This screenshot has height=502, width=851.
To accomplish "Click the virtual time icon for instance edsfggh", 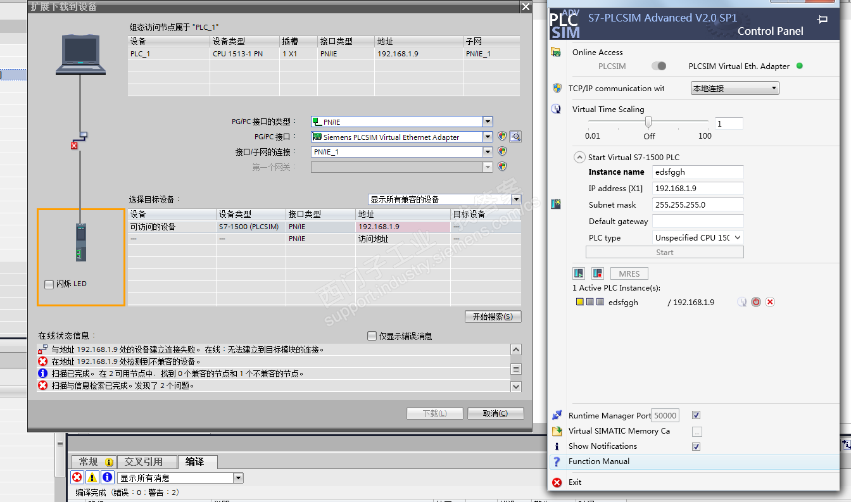I will tap(742, 302).
